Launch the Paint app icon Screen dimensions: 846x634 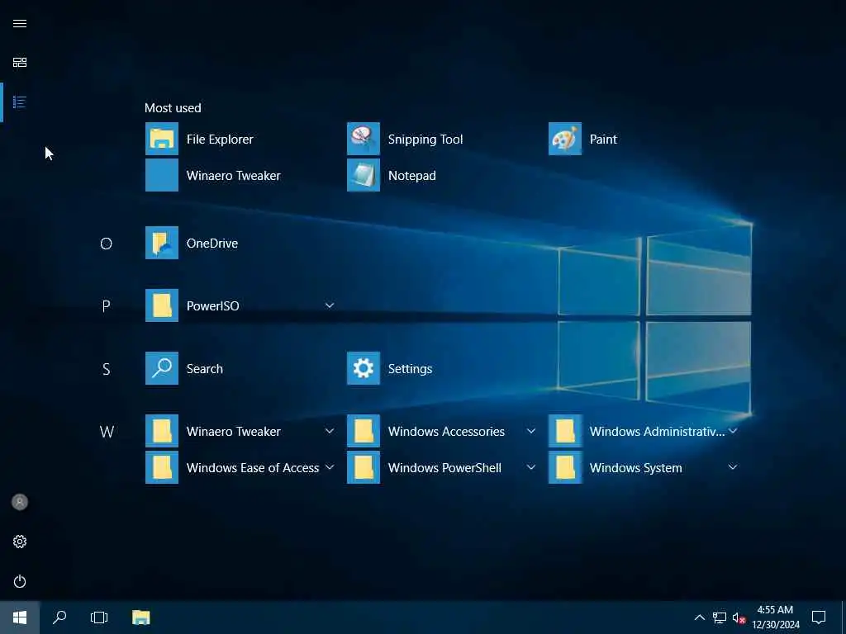click(565, 139)
